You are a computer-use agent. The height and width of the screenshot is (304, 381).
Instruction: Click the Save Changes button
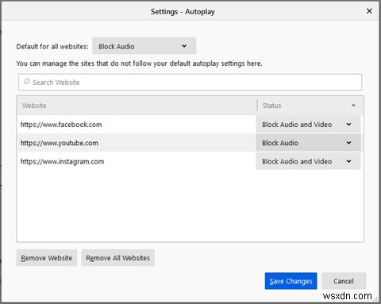pyautogui.click(x=291, y=281)
